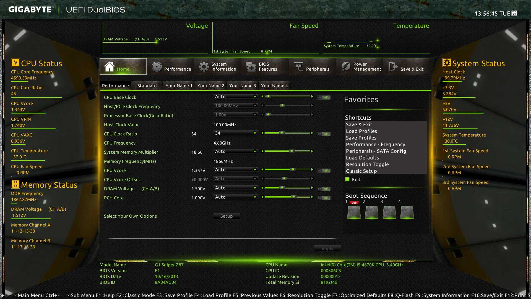
Task: Switch to Your Name 4 tab
Action: pos(274,86)
